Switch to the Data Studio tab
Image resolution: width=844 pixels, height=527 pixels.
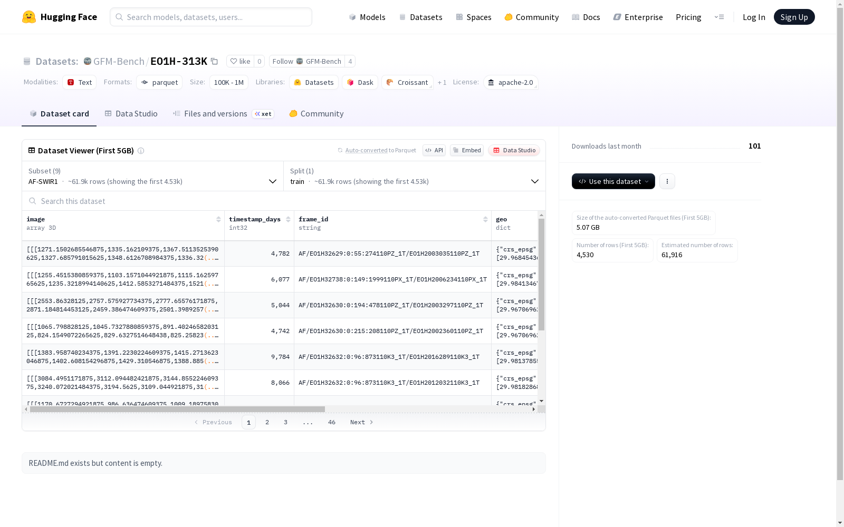click(x=131, y=114)
